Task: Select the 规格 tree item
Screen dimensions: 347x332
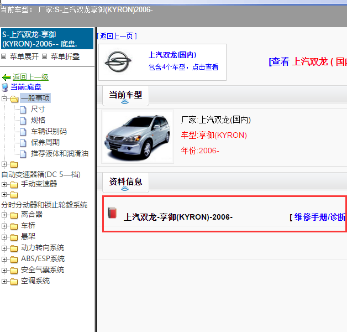Action: click(x=38, y=120)
